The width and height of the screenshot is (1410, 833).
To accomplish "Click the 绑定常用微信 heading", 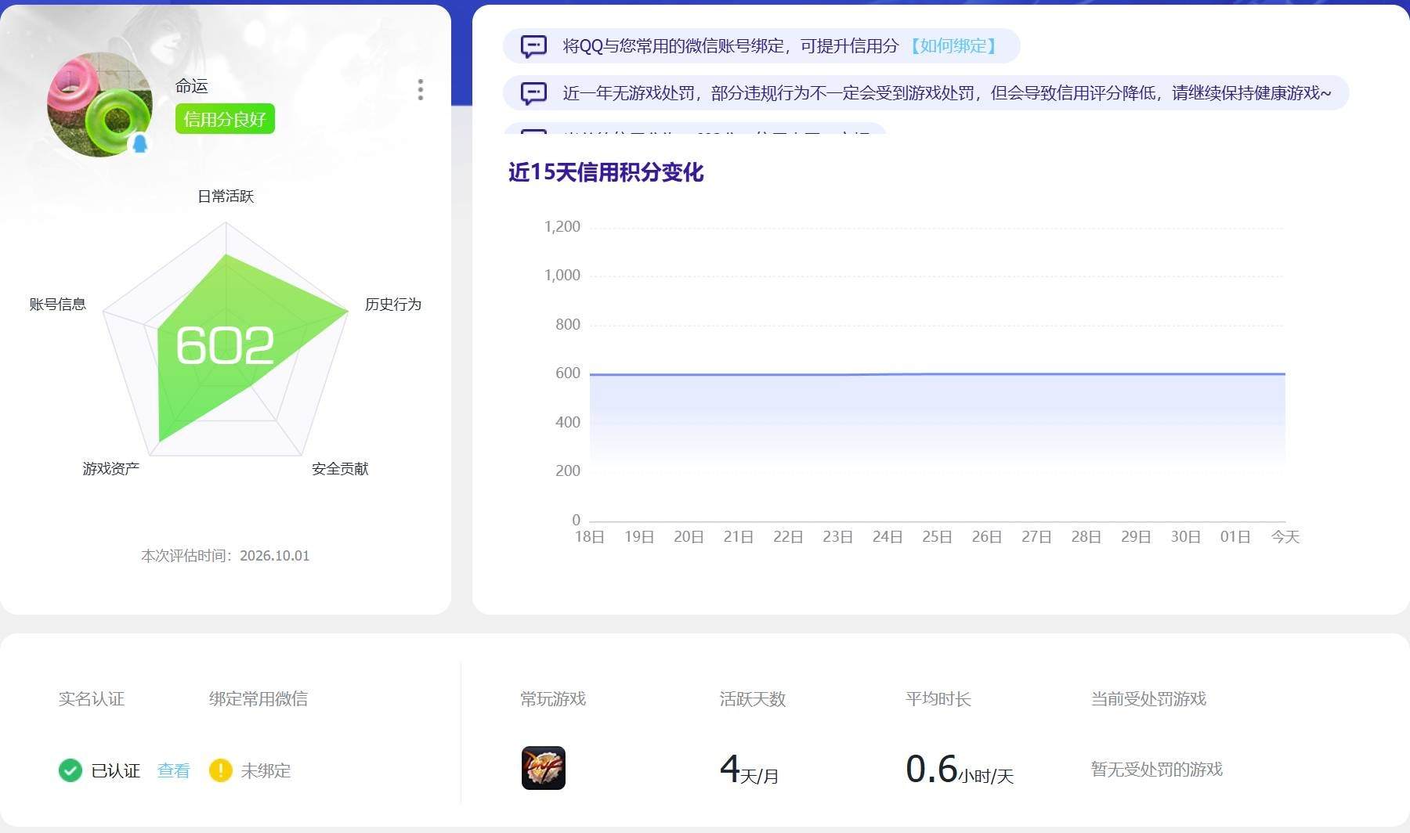I will click(x=258, y=699).
